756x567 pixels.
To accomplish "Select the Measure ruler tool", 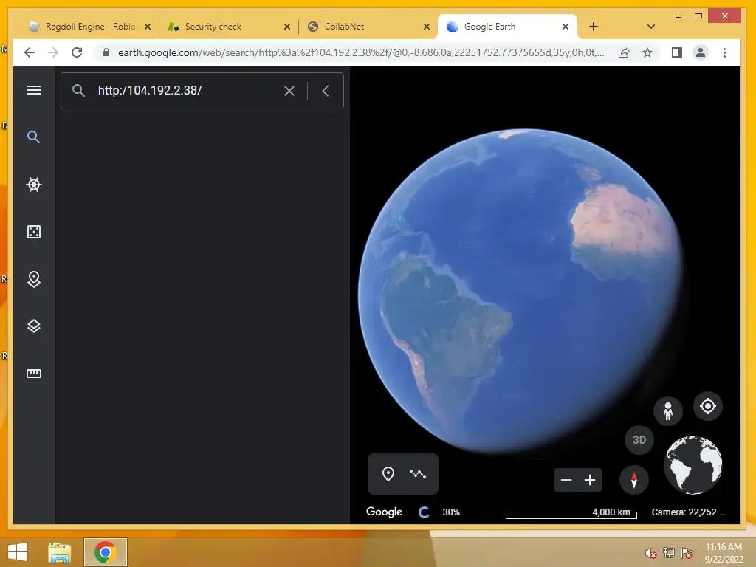I will click(x=34, y=373).
